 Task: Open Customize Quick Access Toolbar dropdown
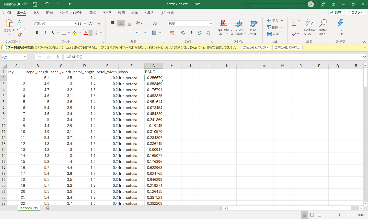pyautogui.click(x=70, y=4)
